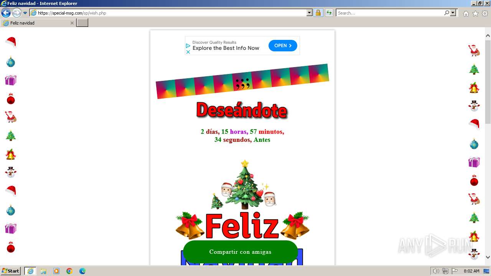This screenshot has height=276, width=491.
Task: Open the Tools gear icon
Action: click(485, 13)
